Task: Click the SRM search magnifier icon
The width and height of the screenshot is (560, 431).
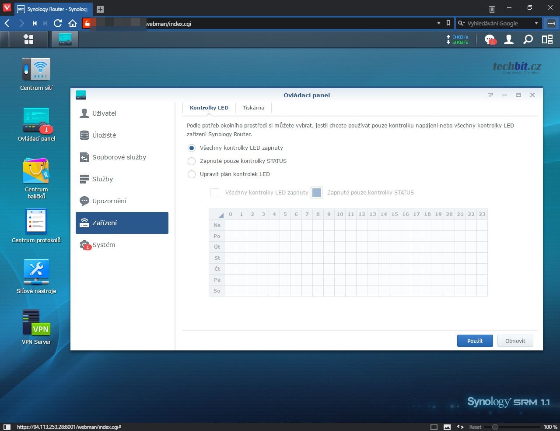Action: click(x=528, y=39)
